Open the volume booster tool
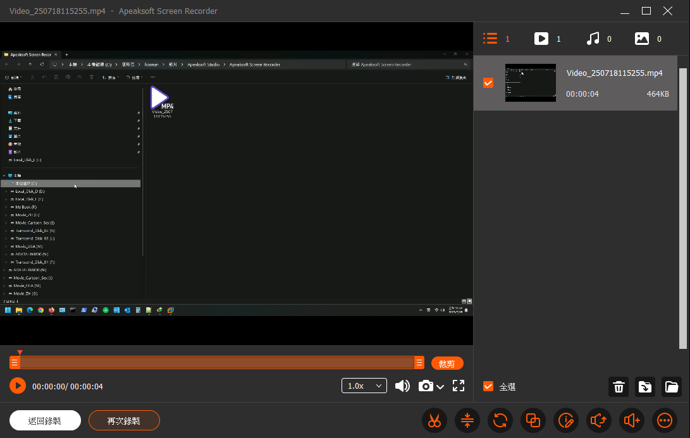Image resolution: width=690 pixels, height=438 pixels. pyautogui.click(x=631, y=421)
